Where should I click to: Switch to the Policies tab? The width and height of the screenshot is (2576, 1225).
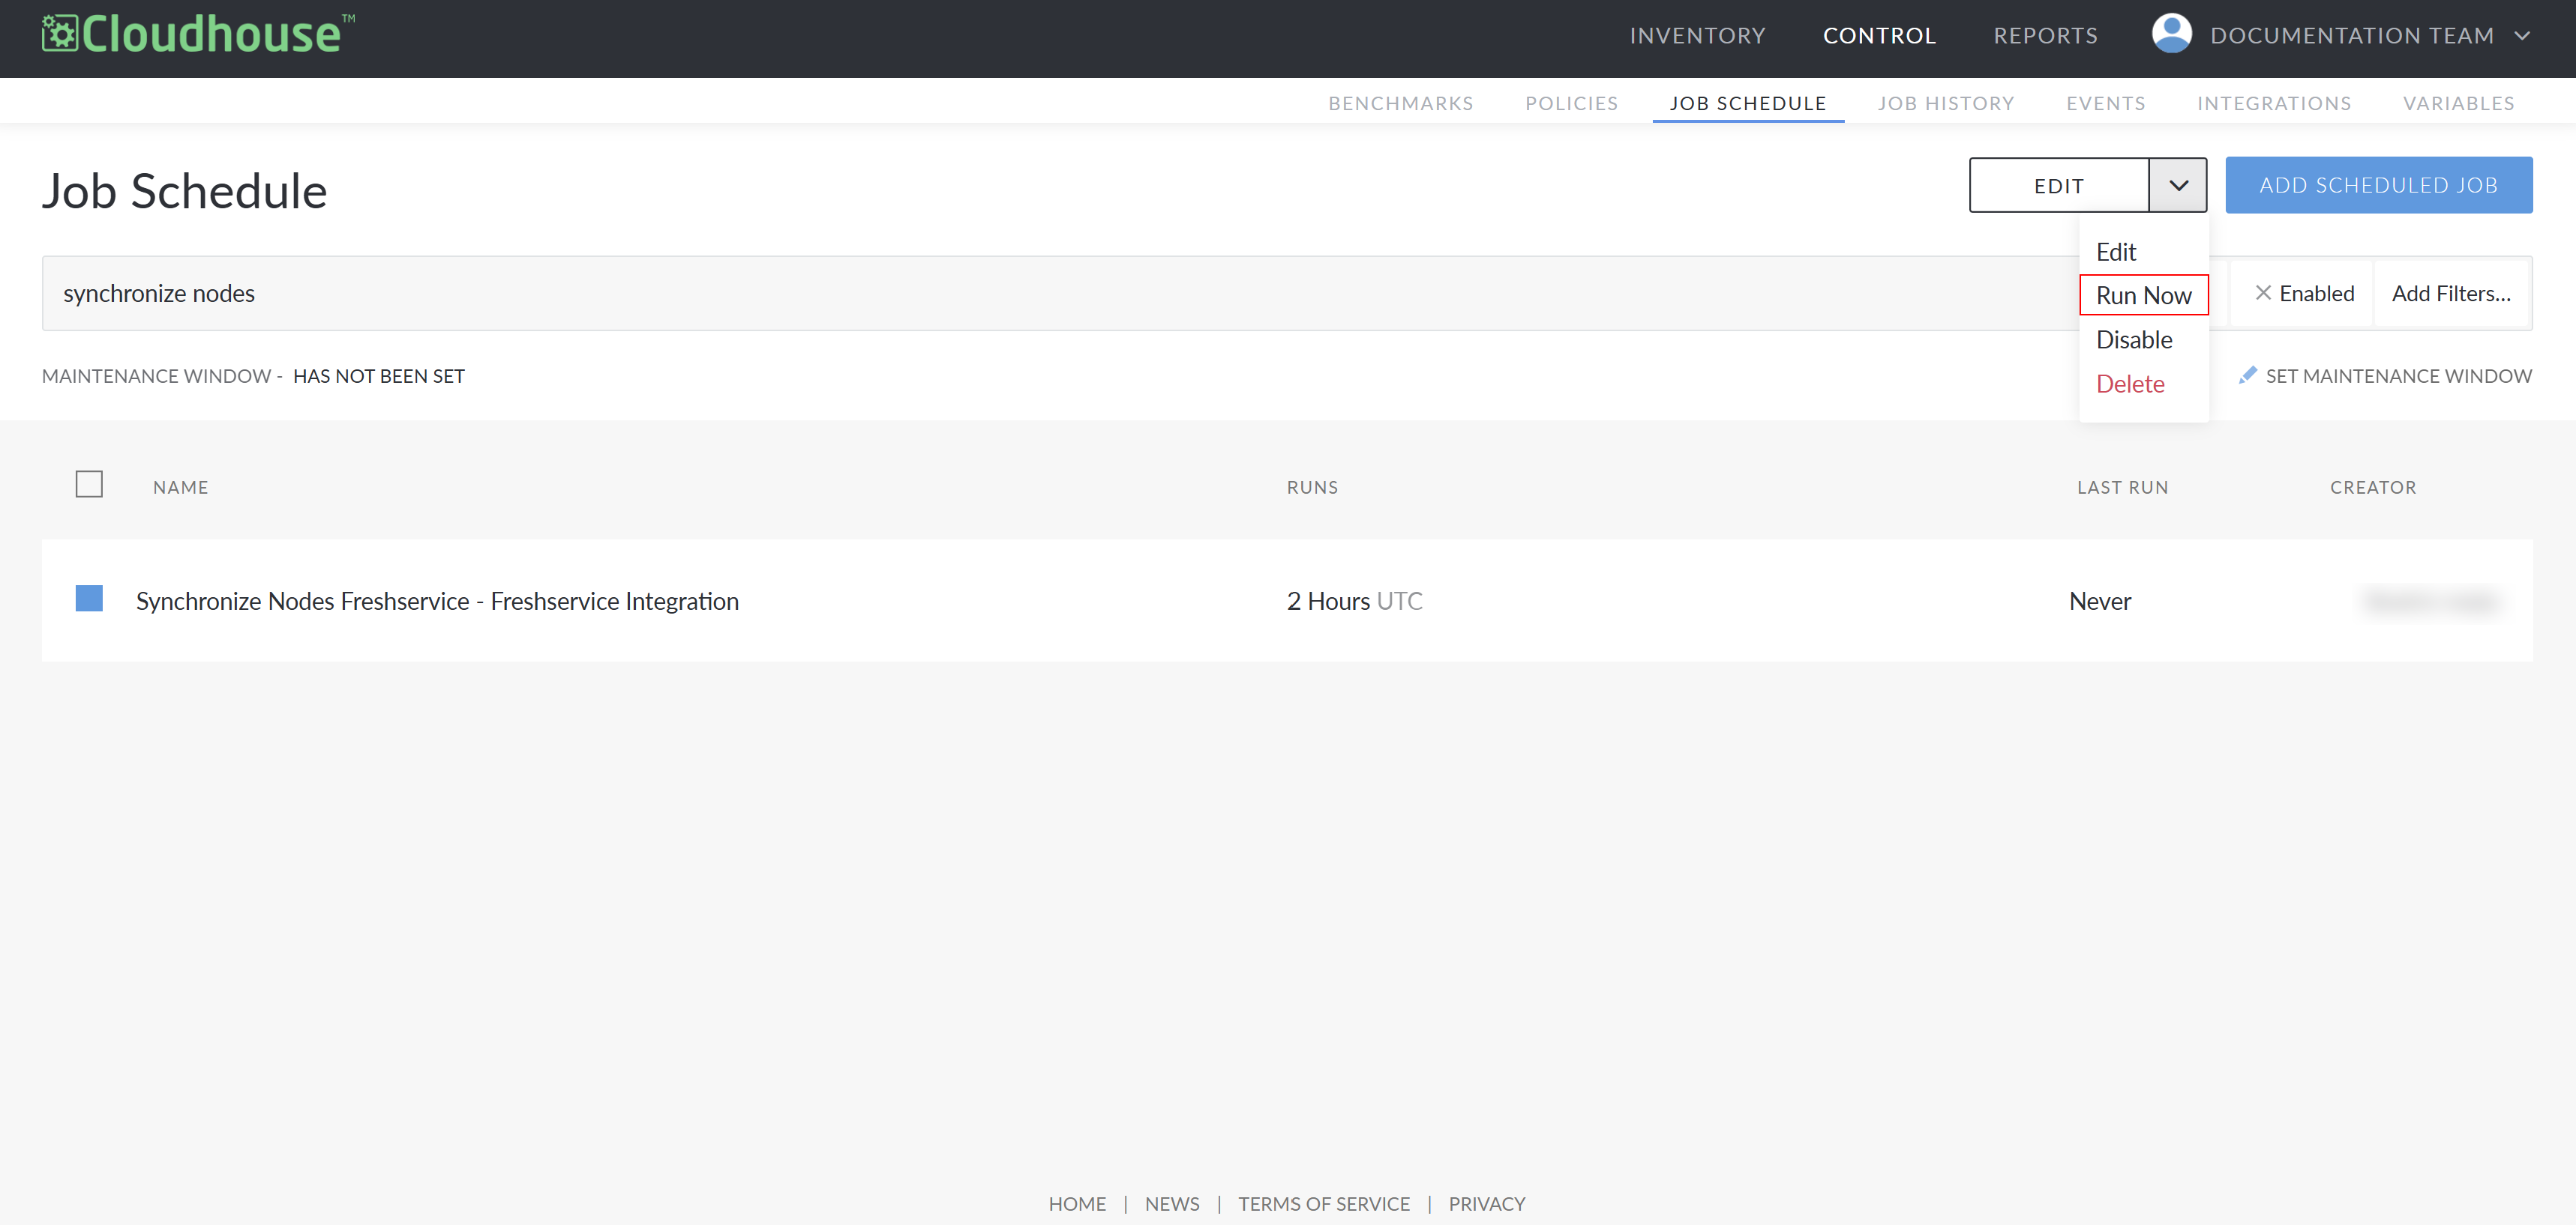coord(1571,103)
